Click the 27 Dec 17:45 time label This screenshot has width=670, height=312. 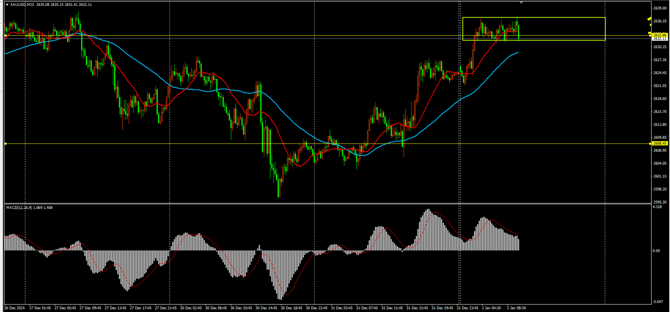(x=140, y=308)
